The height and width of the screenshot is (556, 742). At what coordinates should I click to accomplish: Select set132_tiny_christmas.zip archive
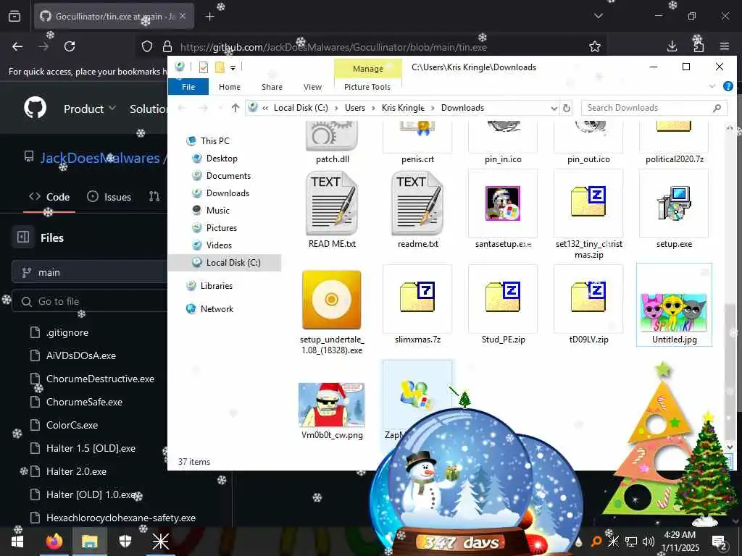coord(588,201)
